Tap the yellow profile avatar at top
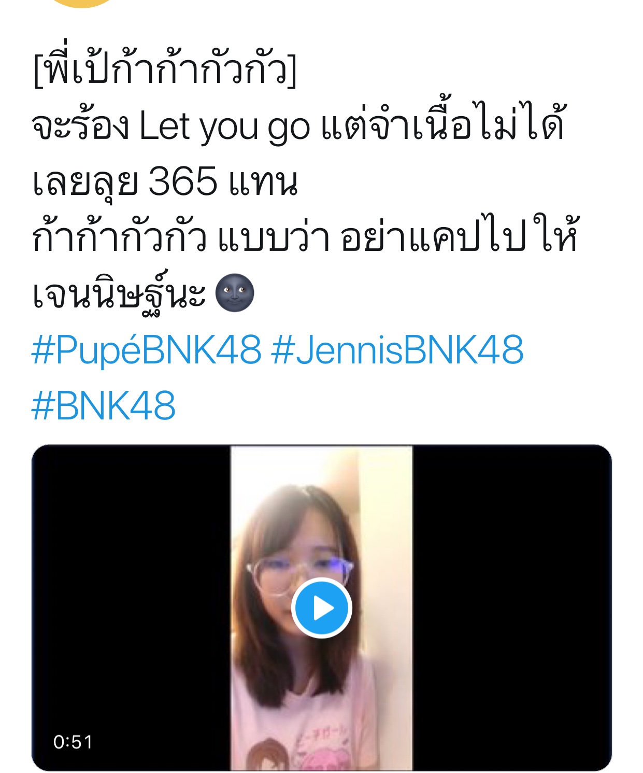Image resolution: width=643 pixels, height=773 pixels. 82,3
